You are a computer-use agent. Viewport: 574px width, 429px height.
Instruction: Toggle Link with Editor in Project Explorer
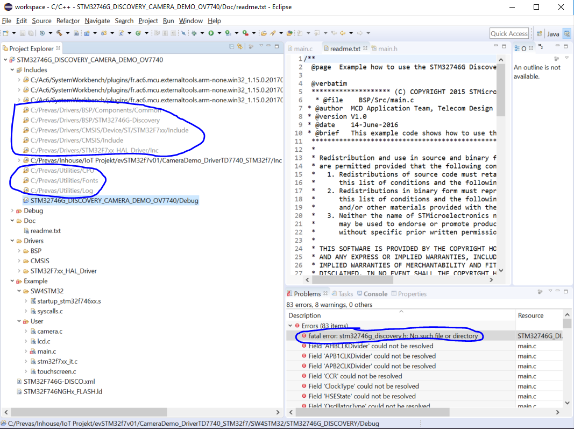(240, 47)
